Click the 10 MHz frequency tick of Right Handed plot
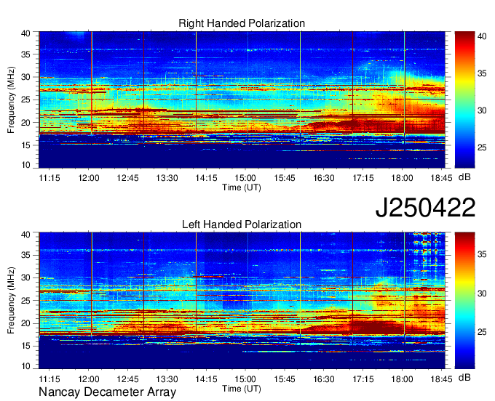The height and width of the screenshot is (401, 495). pyautogui.click(x=25, y=165)
